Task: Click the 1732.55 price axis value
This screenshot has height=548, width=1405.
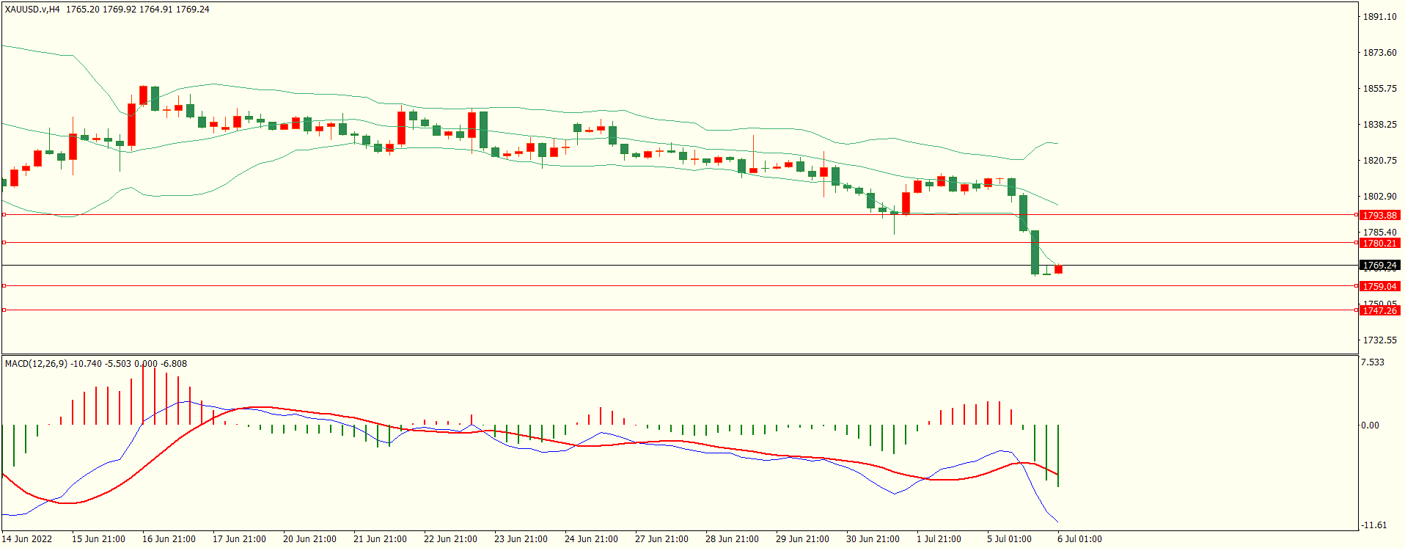Action: tap(1379, 340)
